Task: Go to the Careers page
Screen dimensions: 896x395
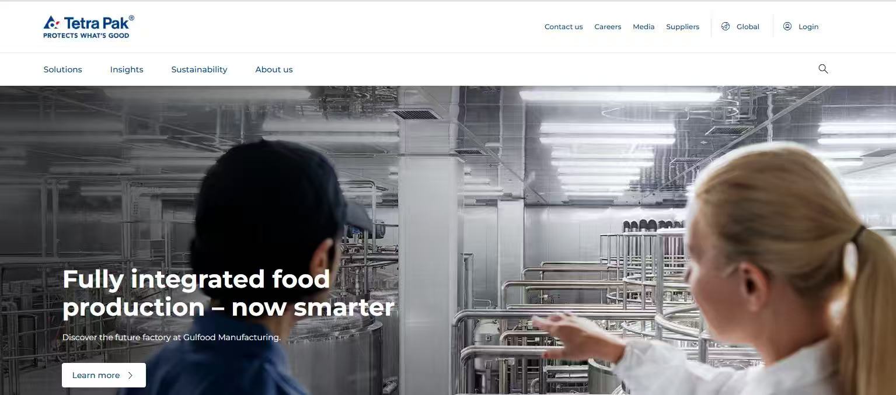Action: tap(608, 27)
